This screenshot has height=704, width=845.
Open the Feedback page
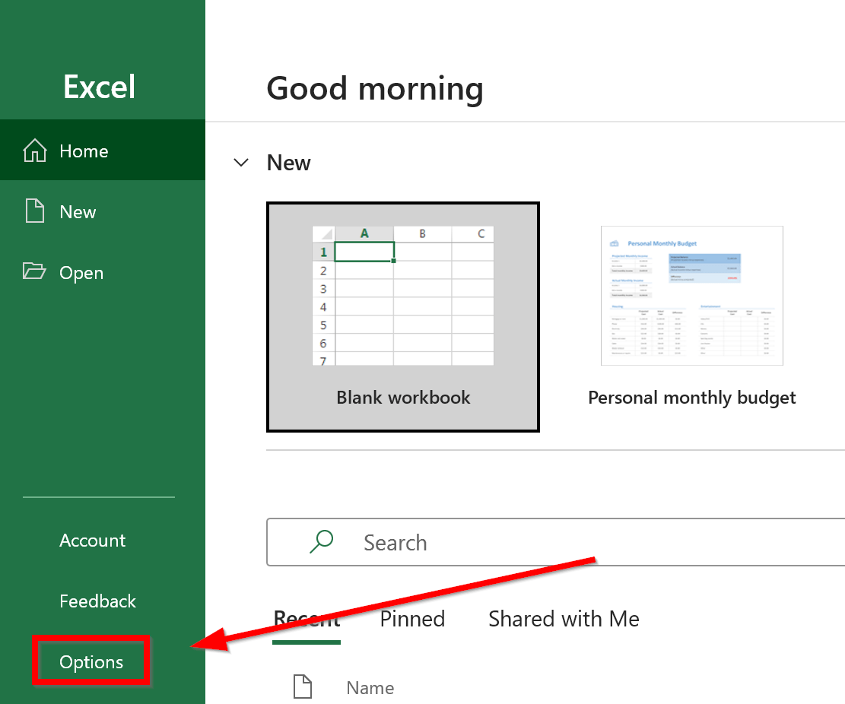(97, 601)
